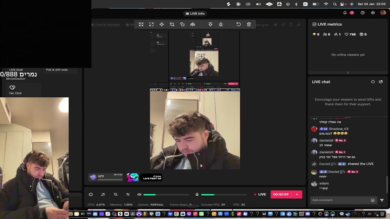Toggle macOS Control Center

point(342,4)
